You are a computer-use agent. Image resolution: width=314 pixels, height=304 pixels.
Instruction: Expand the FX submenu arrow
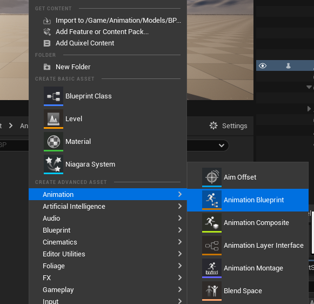(x=180, y=277)
